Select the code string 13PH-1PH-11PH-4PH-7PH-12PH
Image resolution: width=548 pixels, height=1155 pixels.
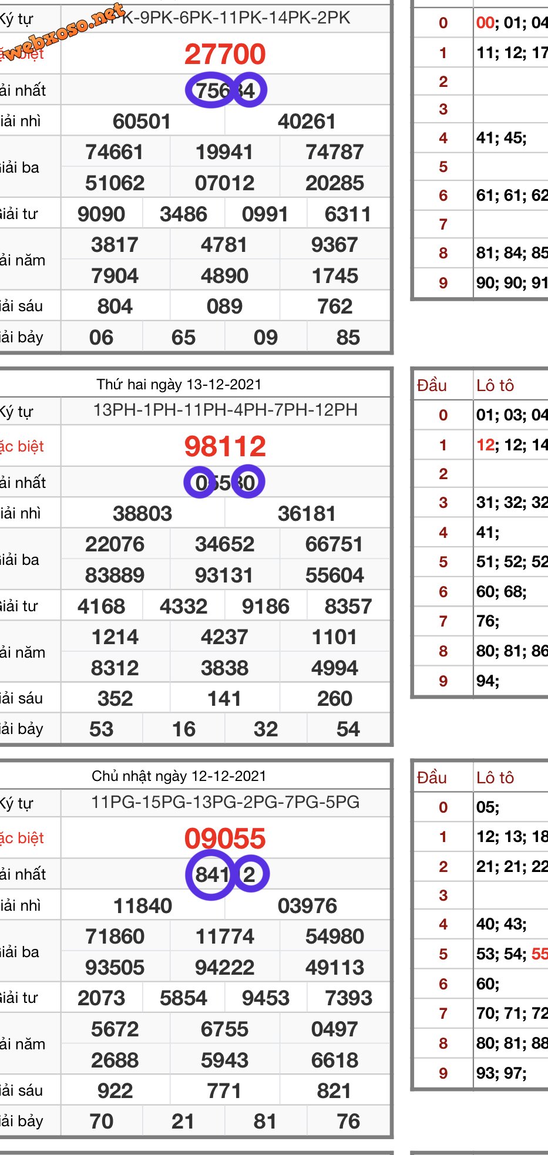click(226, 410)
